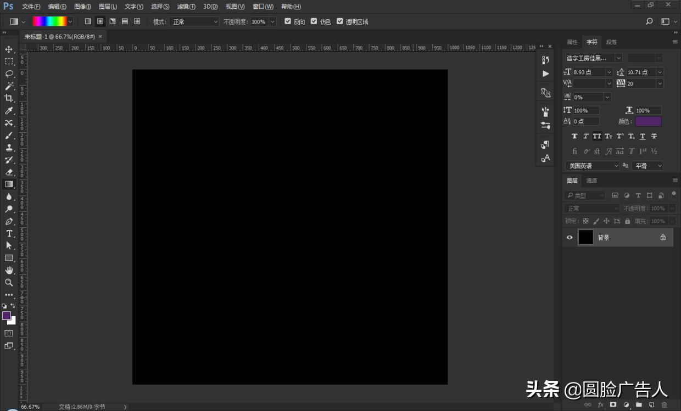Select the Lasso tool
This screenshot has height=411, width=681.
click(x=9, y=74)
